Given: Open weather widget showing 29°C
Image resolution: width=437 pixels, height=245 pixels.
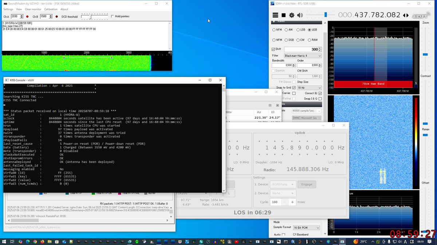Looking at the screenshot, I should tap(361, 241).
